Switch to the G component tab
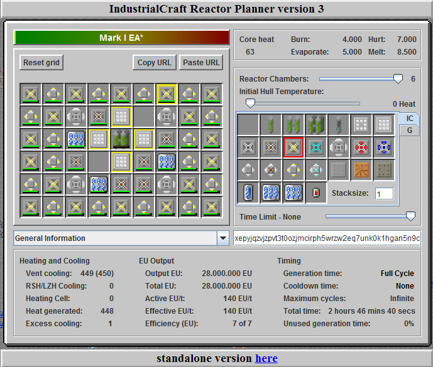 click(x=410, y=130)
